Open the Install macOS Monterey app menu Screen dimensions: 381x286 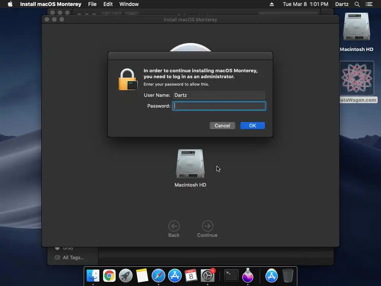[x=51, y=4]
